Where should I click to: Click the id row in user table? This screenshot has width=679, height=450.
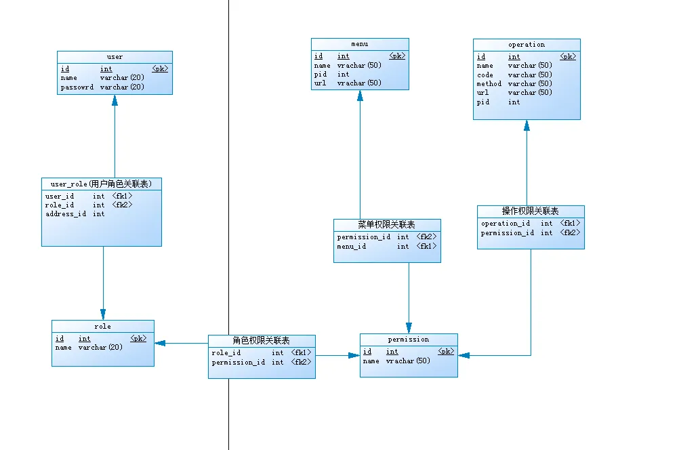115,69
